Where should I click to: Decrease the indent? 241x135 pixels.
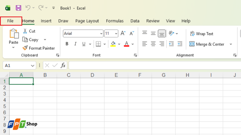(x=171, y=44)
